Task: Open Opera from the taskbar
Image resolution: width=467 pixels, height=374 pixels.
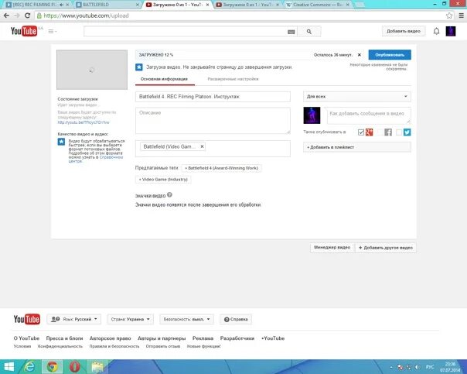Action: 74,367
